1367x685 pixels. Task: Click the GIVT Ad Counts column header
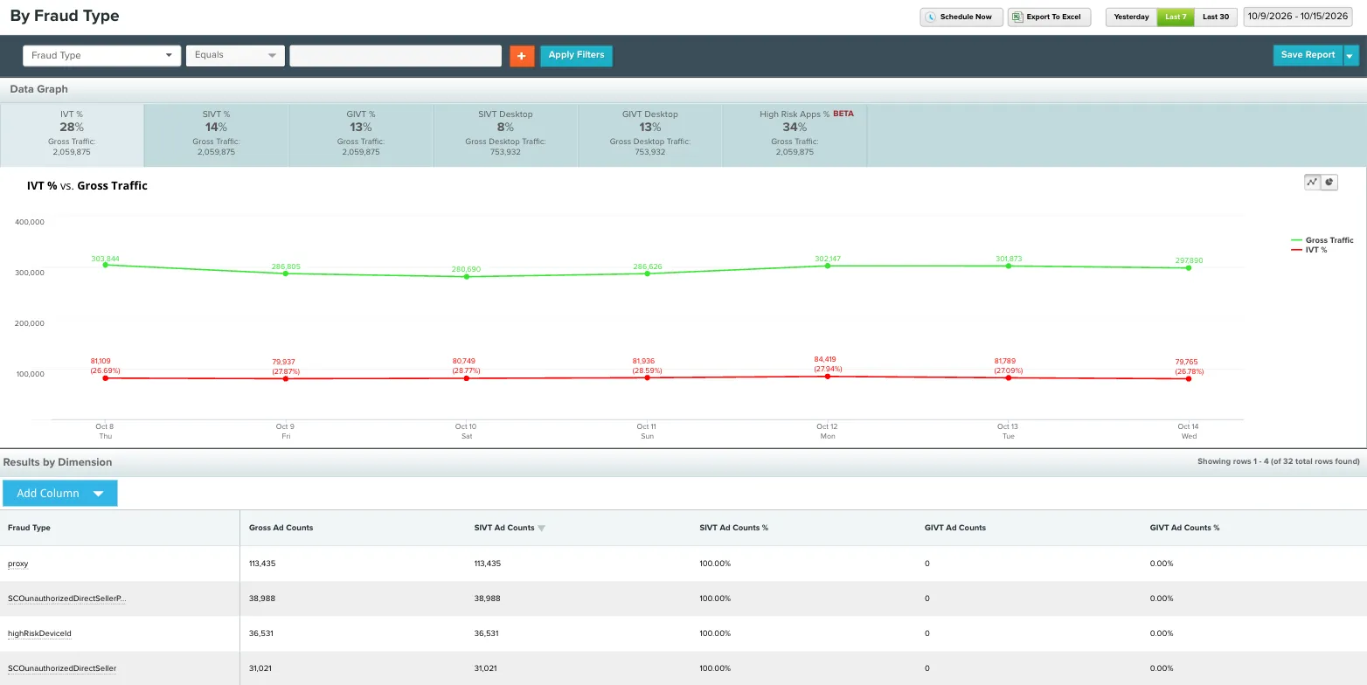[x=955, y=528]
